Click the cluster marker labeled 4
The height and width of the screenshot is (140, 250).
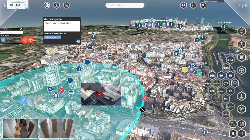[191, 70]
